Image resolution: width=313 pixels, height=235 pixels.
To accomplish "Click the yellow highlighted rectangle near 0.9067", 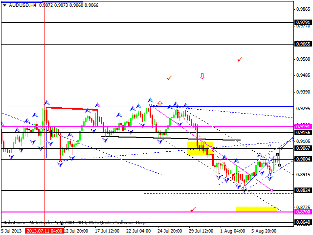I will pos(200,148).
